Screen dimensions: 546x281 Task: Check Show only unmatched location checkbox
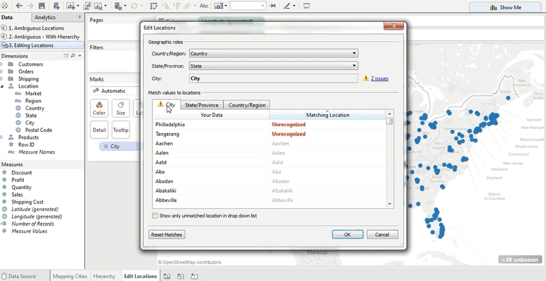click(x=155, y=215)
